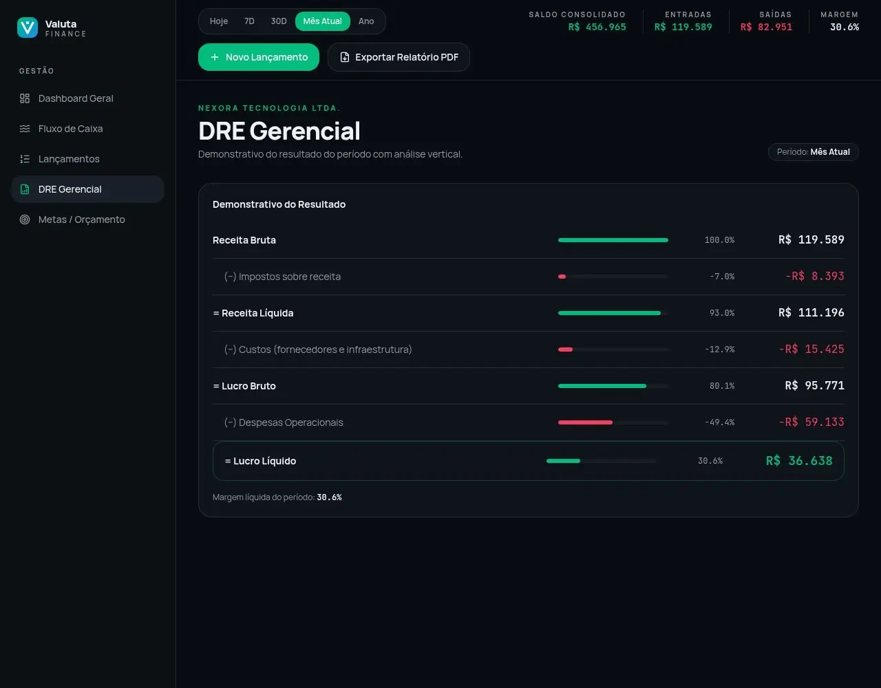Screen dimensions: 881x688
Task: Click the 80.1% percentage
Action: (x=722, y=386)
